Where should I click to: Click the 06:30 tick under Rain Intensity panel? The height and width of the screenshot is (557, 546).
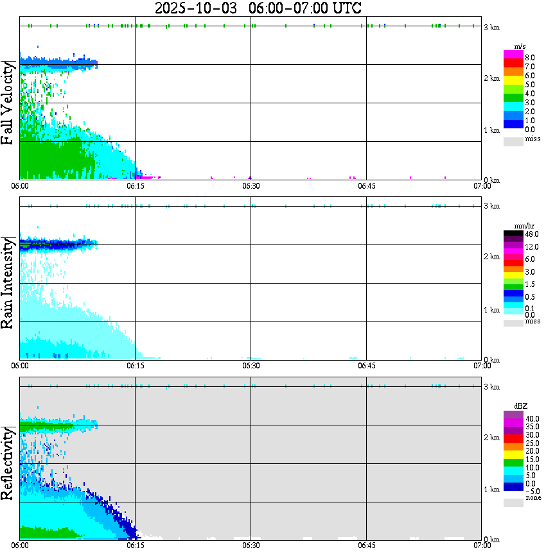[x=251, y=366]
